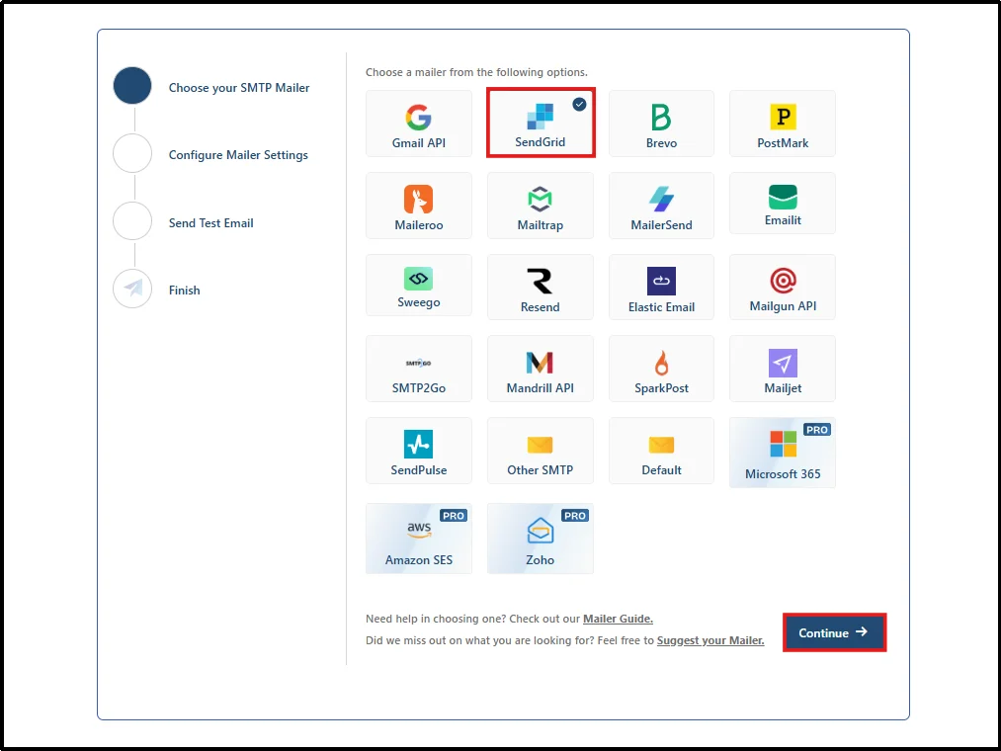
Task: Click the Continue button
Action: [x=834, y=632]
